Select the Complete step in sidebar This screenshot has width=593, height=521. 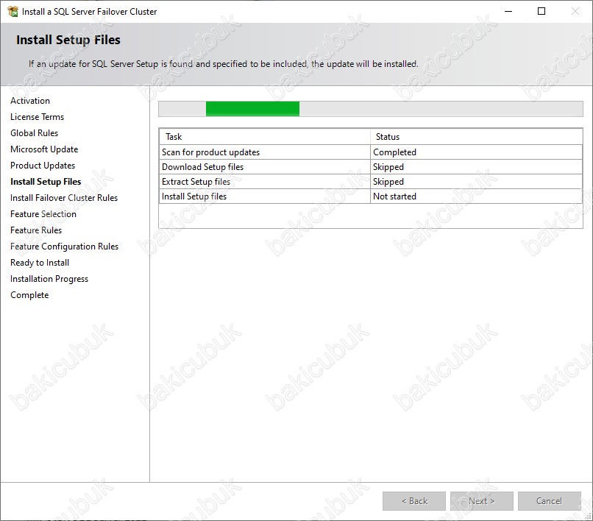click(x=29, y=295)
